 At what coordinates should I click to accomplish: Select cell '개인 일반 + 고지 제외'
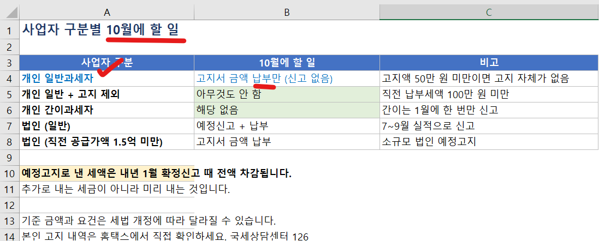106,94
